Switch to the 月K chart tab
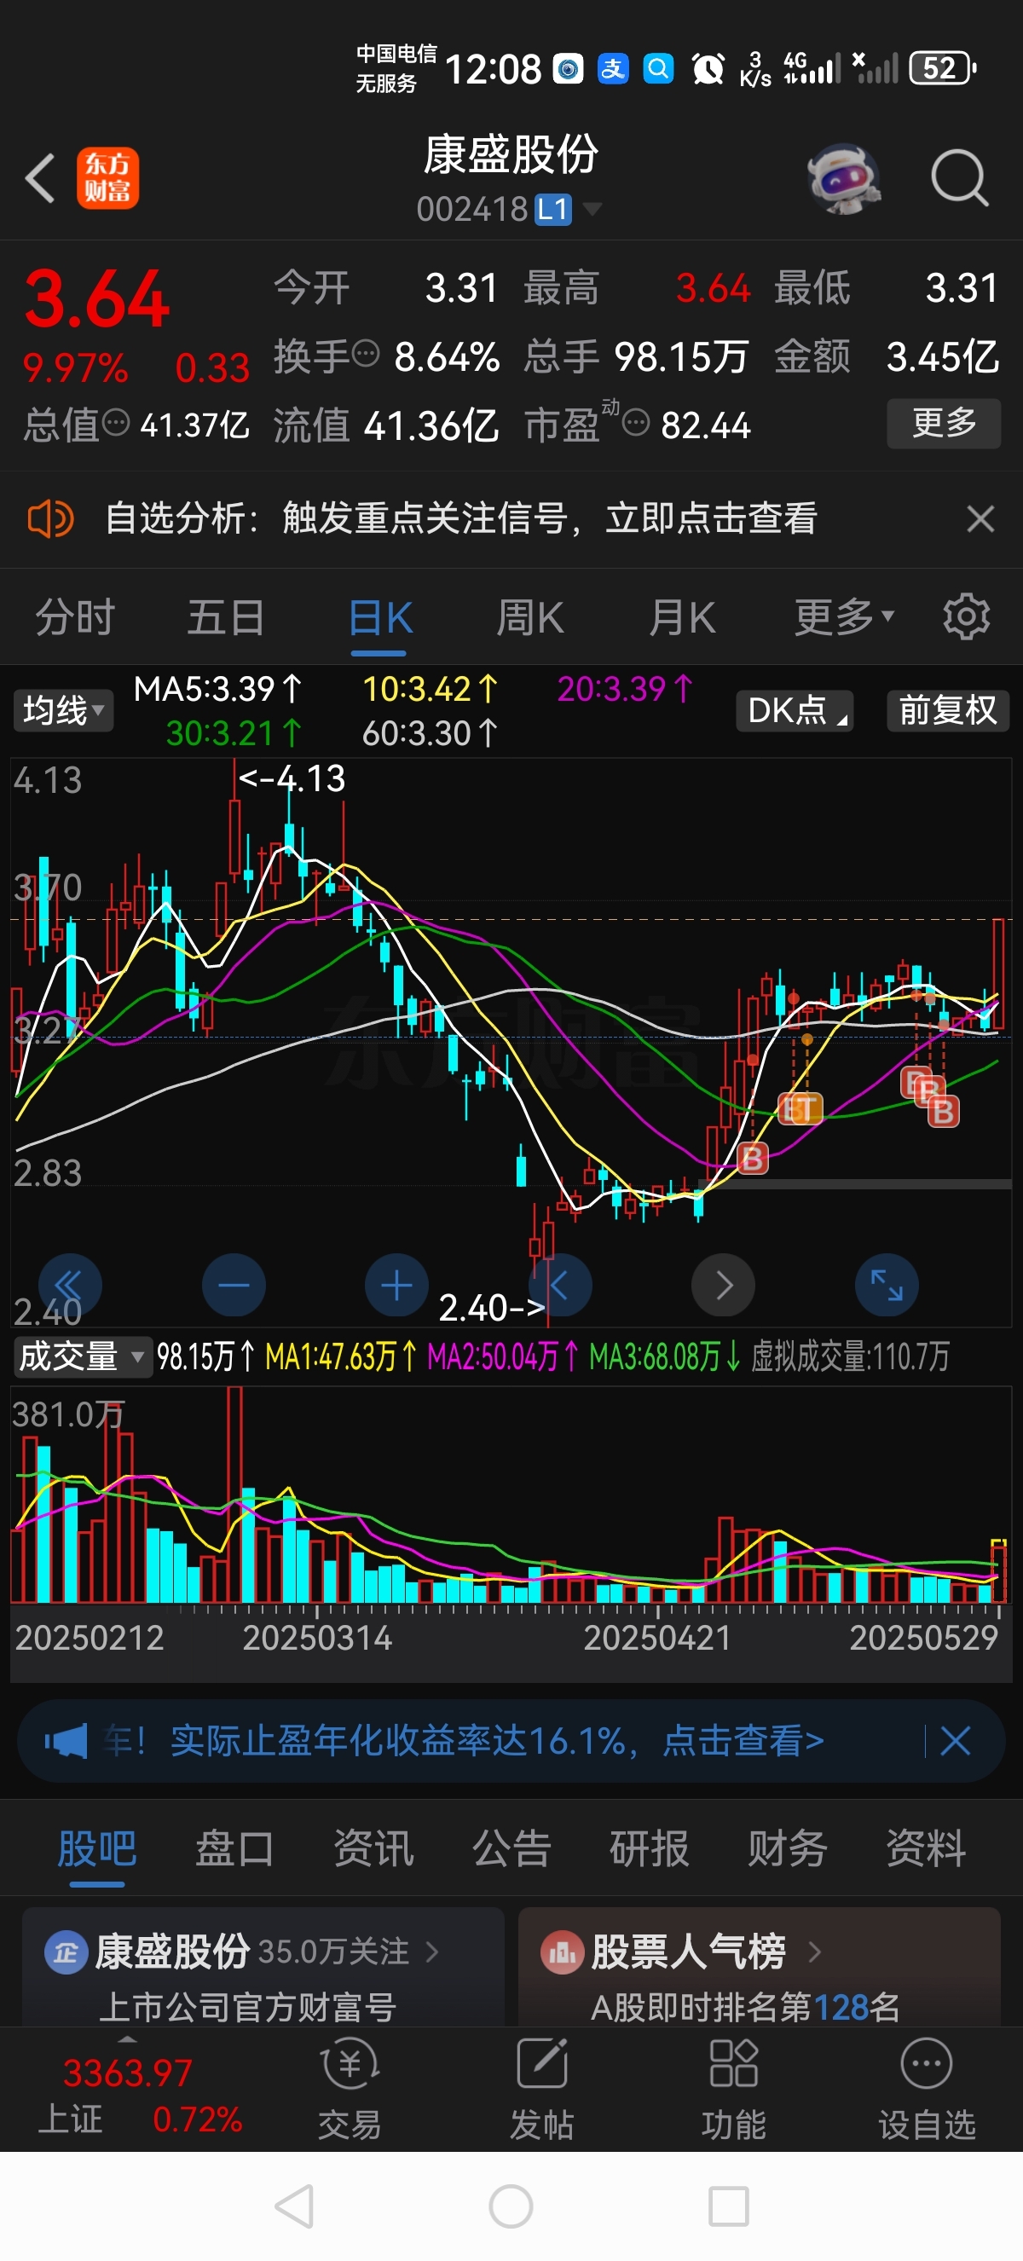 point(683,617)
